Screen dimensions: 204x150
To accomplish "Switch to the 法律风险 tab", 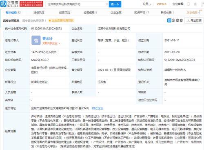I will coord(39,13).
